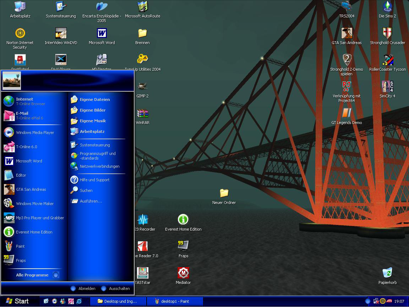
Task: Open Internet T-Online Browser entry
Action: point(34,101)
